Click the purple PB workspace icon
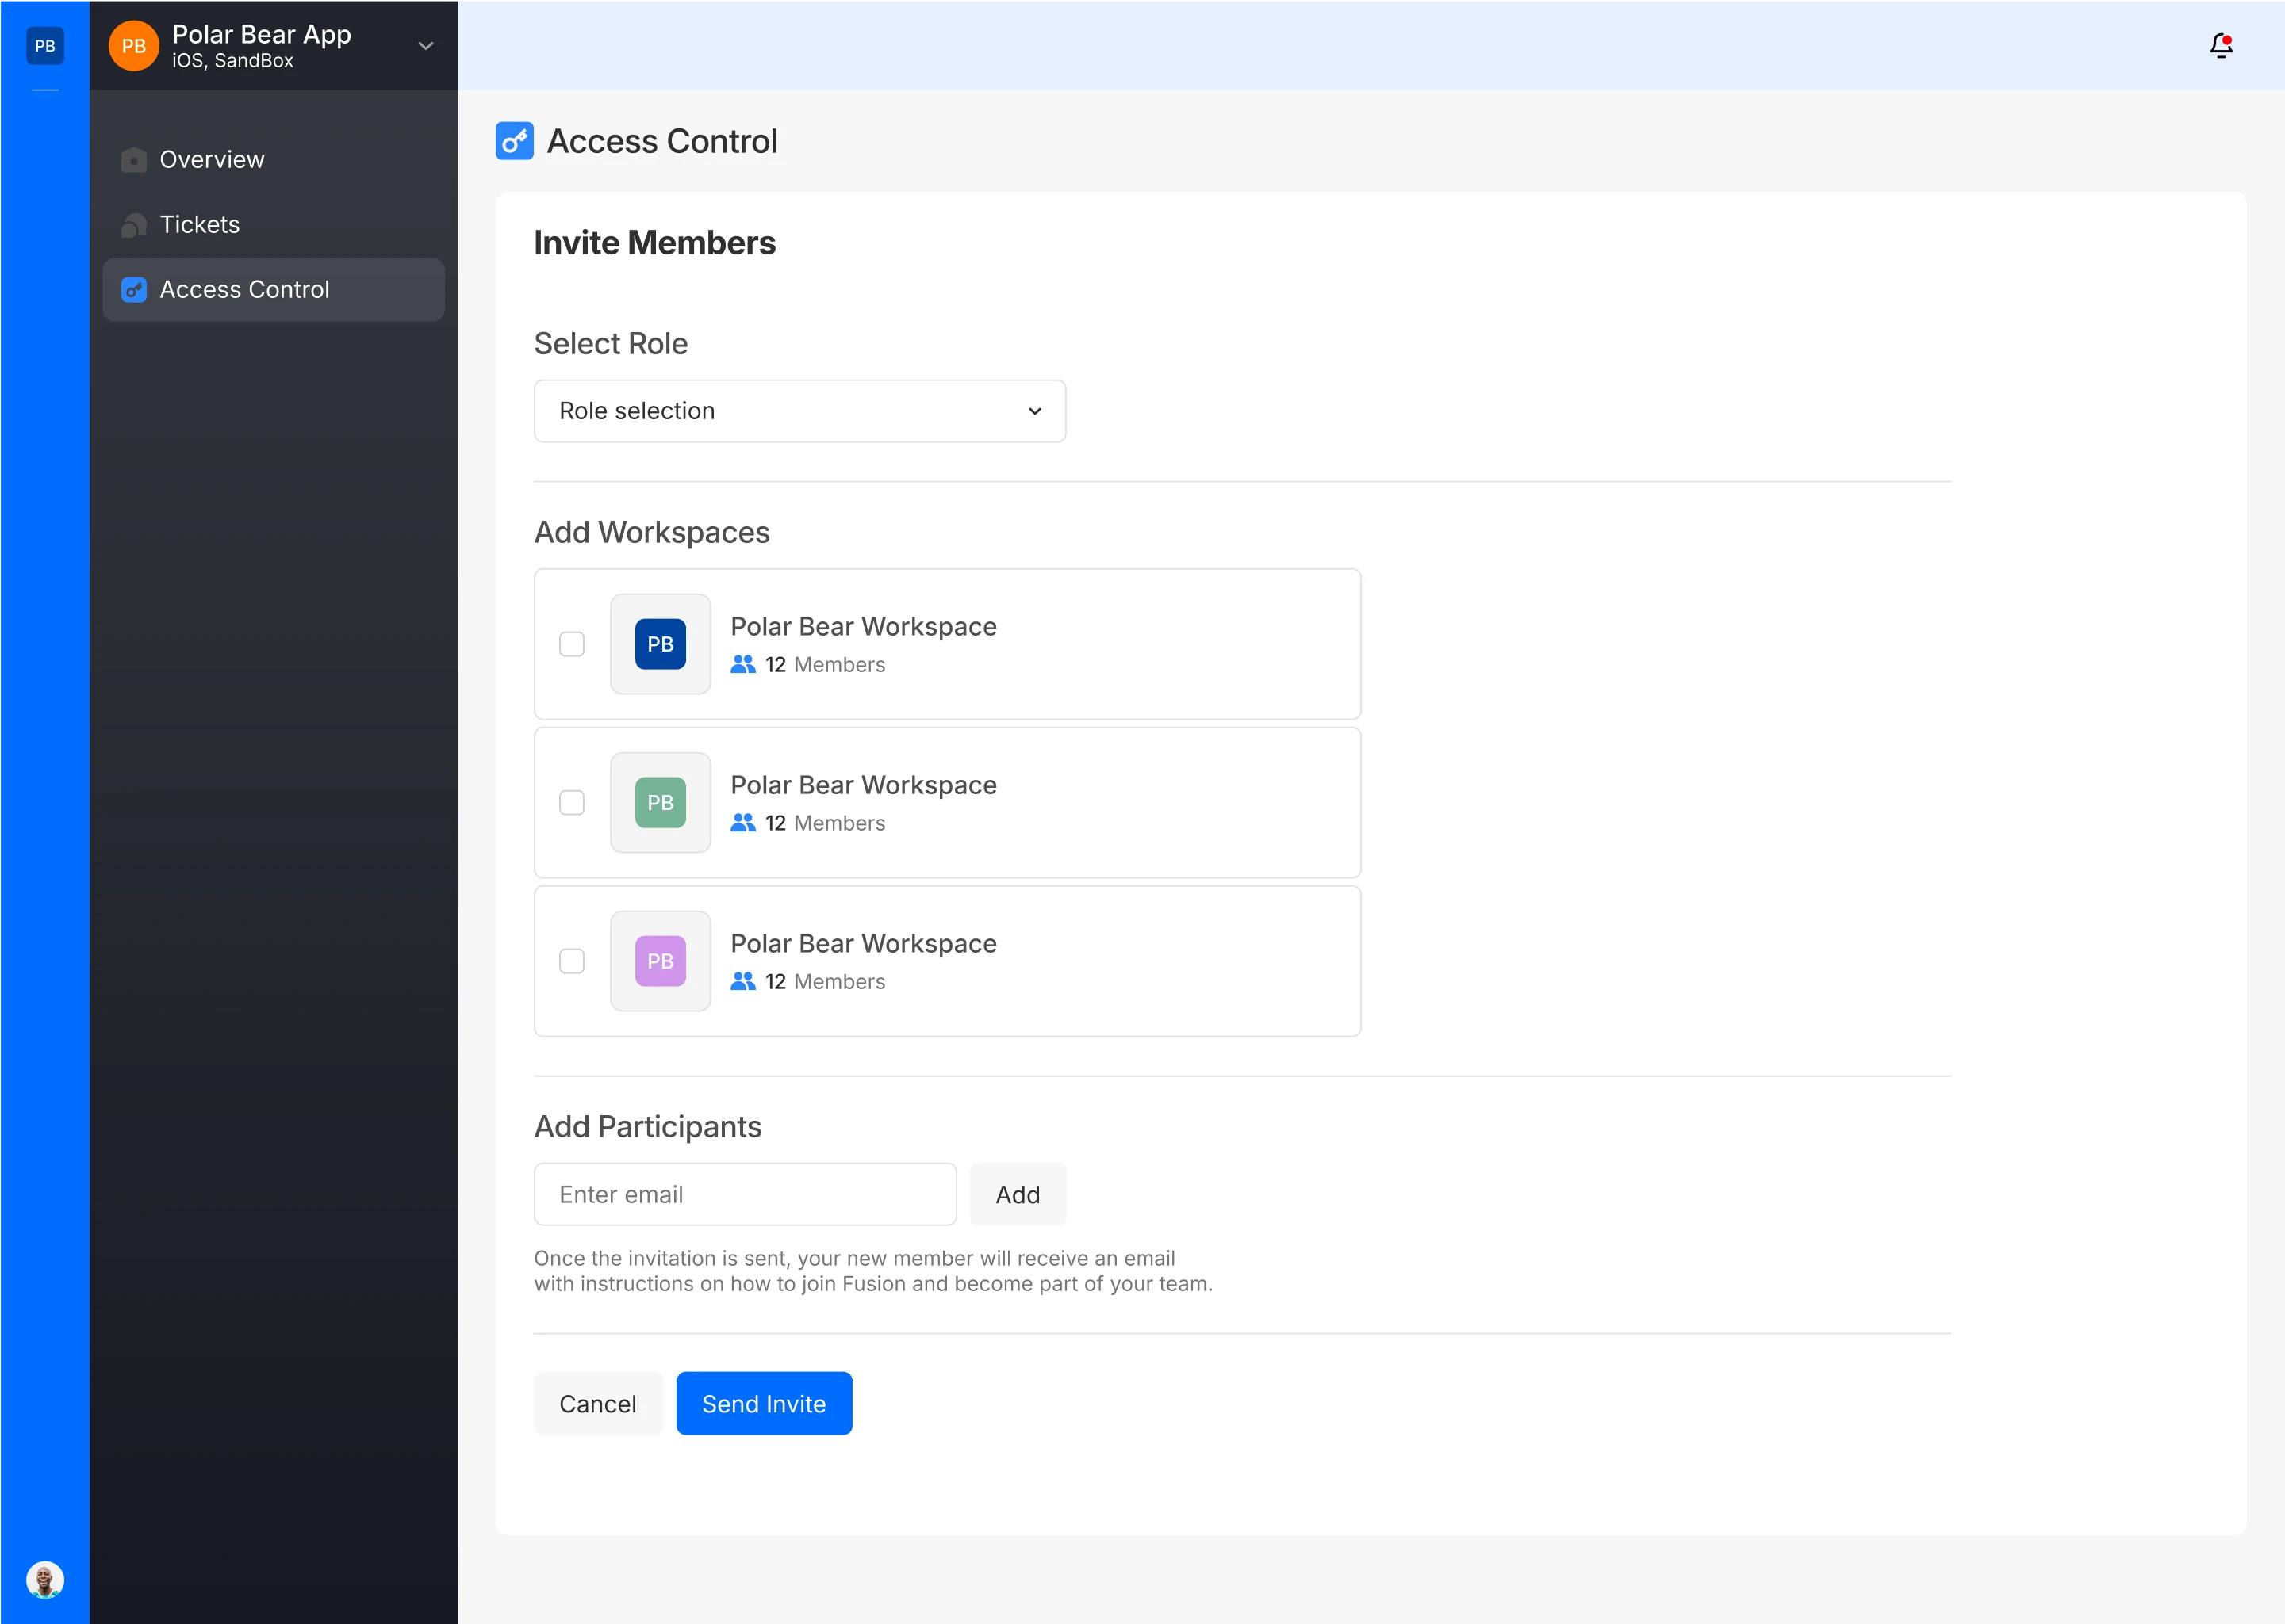Viewport: 2285px width, 1624px height. coord(661,961)
